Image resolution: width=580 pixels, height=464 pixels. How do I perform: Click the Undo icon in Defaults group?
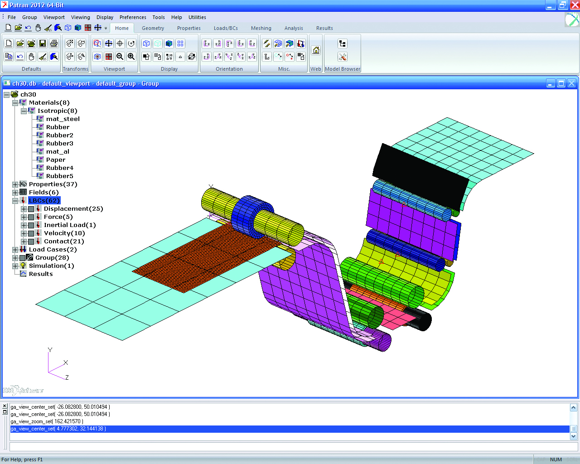click(20, 57)
